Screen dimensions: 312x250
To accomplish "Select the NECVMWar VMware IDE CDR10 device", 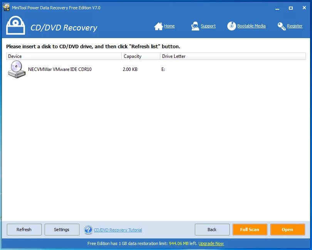I will (x=60, y=69).
